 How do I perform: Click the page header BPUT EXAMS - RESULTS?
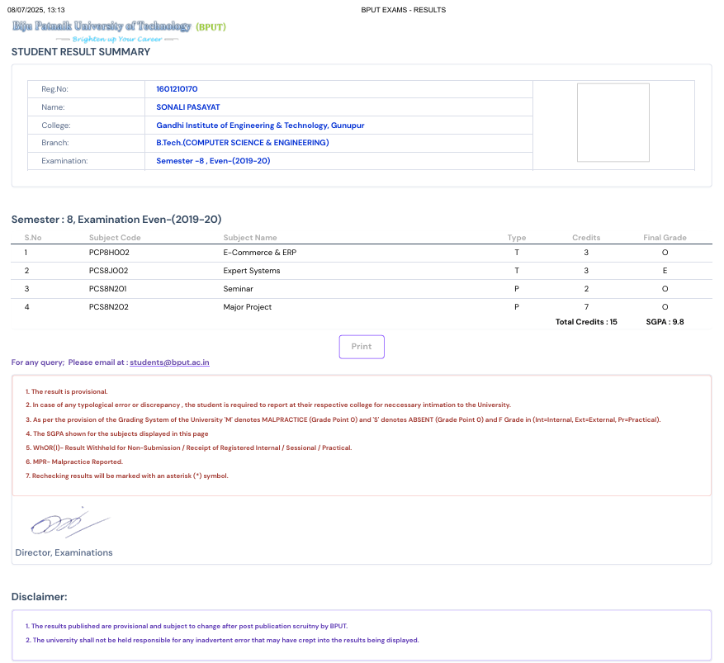coord(404,10)
